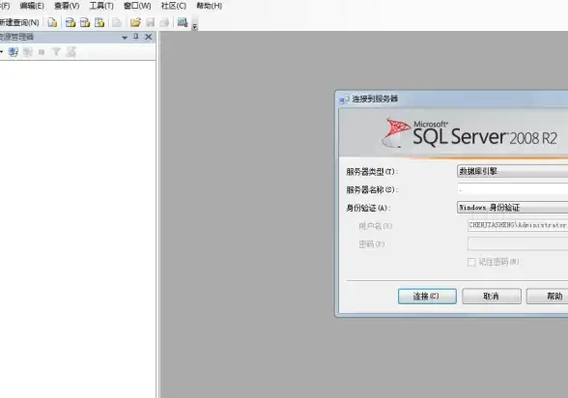Screen dimensions: 568x398
Task: Toggle auto-hide pin on Object Explorer
Action: click(x=136, y=37)
